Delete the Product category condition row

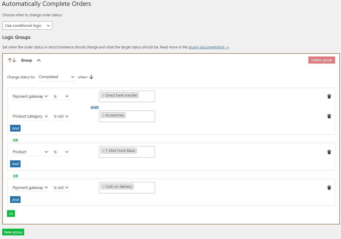click(329, 116)
